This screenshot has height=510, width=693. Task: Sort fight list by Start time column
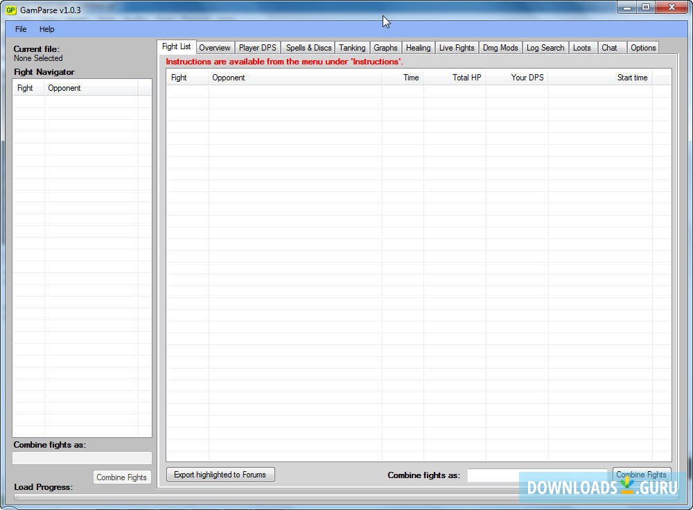coord(600,78)
